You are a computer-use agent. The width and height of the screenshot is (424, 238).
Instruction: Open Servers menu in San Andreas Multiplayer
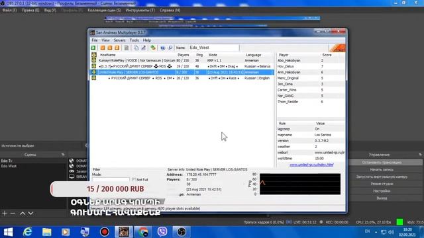click(x=119, y=40)
